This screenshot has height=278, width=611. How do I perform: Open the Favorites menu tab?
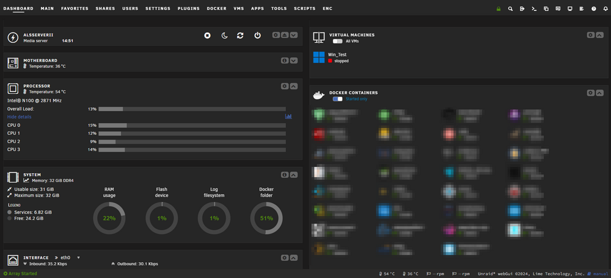(75, 9)
